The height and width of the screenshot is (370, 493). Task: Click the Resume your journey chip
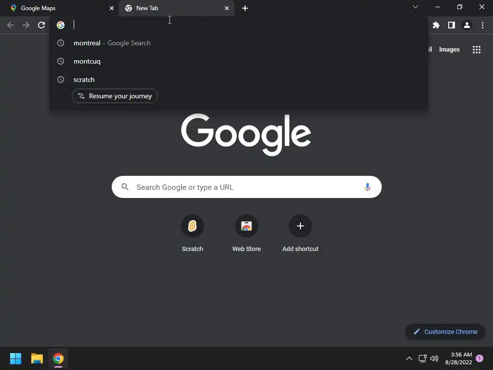(115, 96)
